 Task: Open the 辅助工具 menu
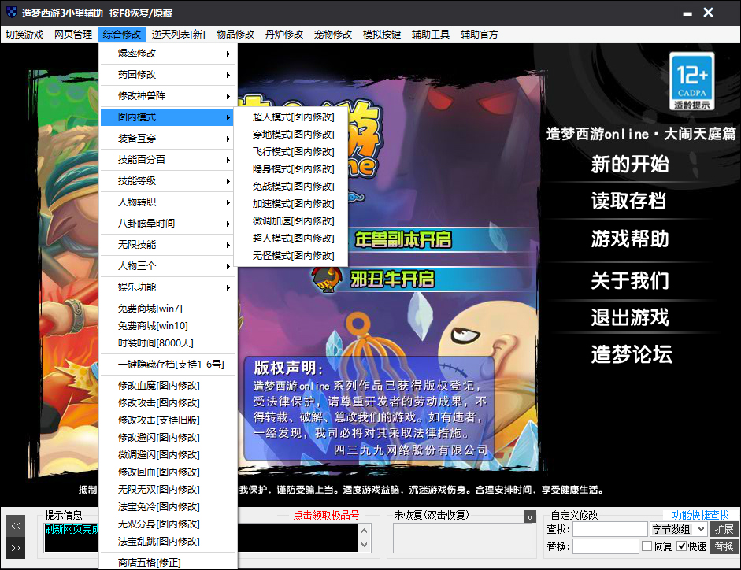click(x=431, y=35)
